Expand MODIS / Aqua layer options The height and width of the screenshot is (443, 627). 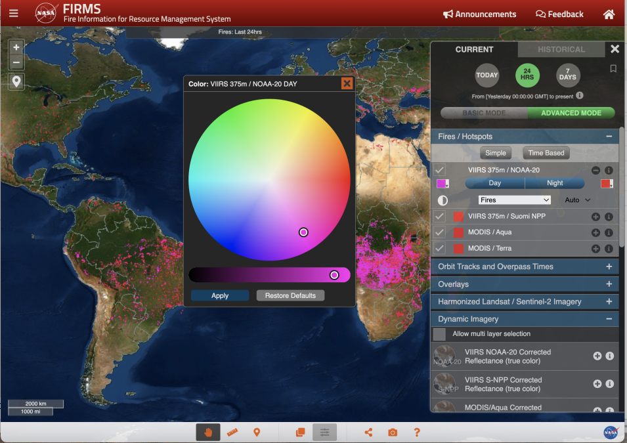[x=595, y=233]
